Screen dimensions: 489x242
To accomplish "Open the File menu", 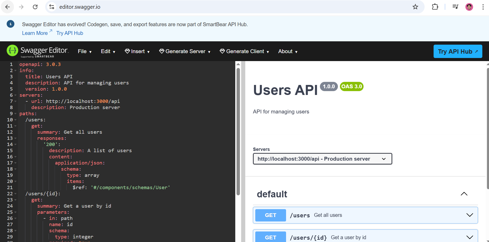I will point(85,51).
